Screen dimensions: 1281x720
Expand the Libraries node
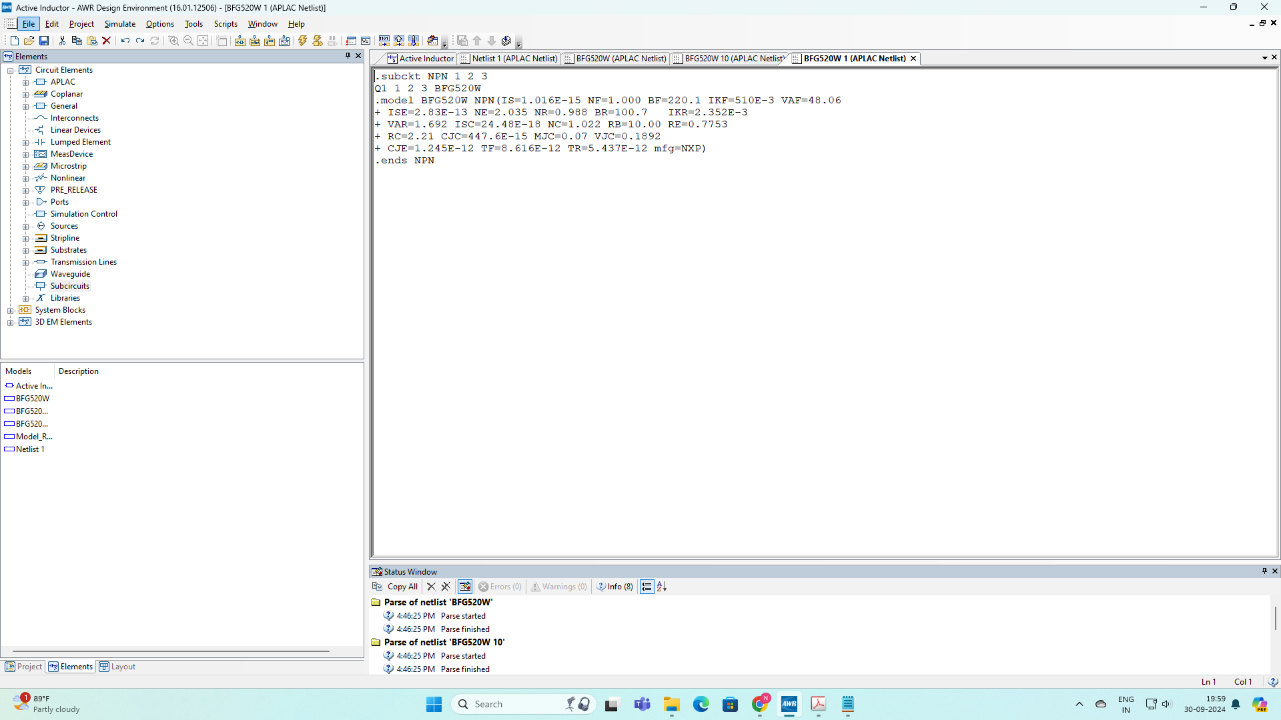click(x=26, y=299)
